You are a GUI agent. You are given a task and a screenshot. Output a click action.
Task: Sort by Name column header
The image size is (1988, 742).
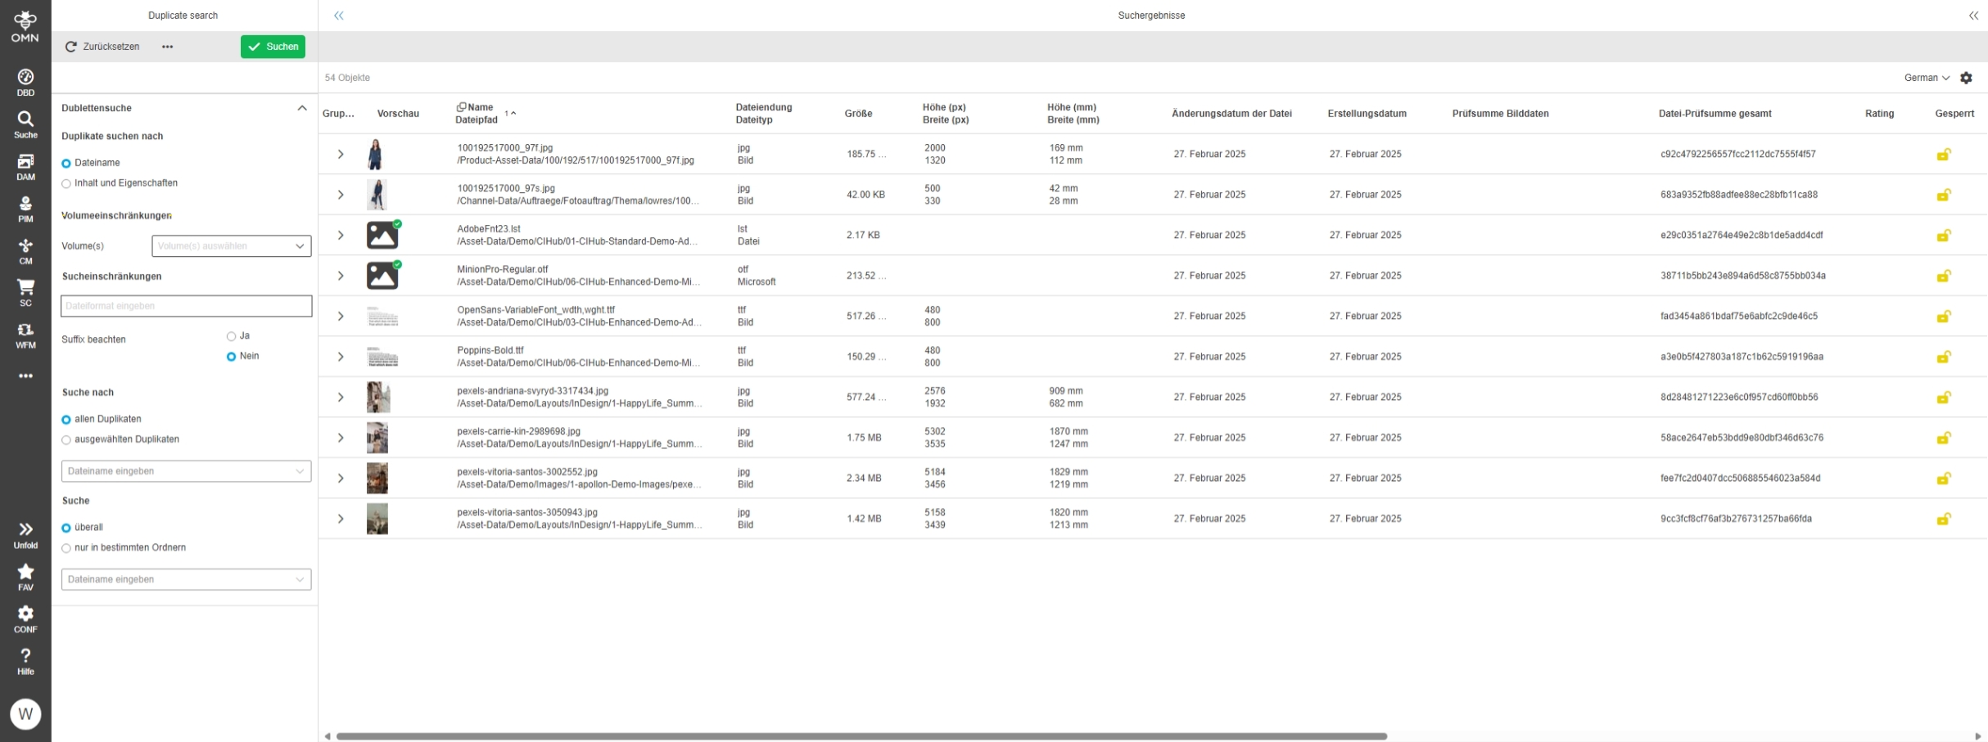pos(481,107)
